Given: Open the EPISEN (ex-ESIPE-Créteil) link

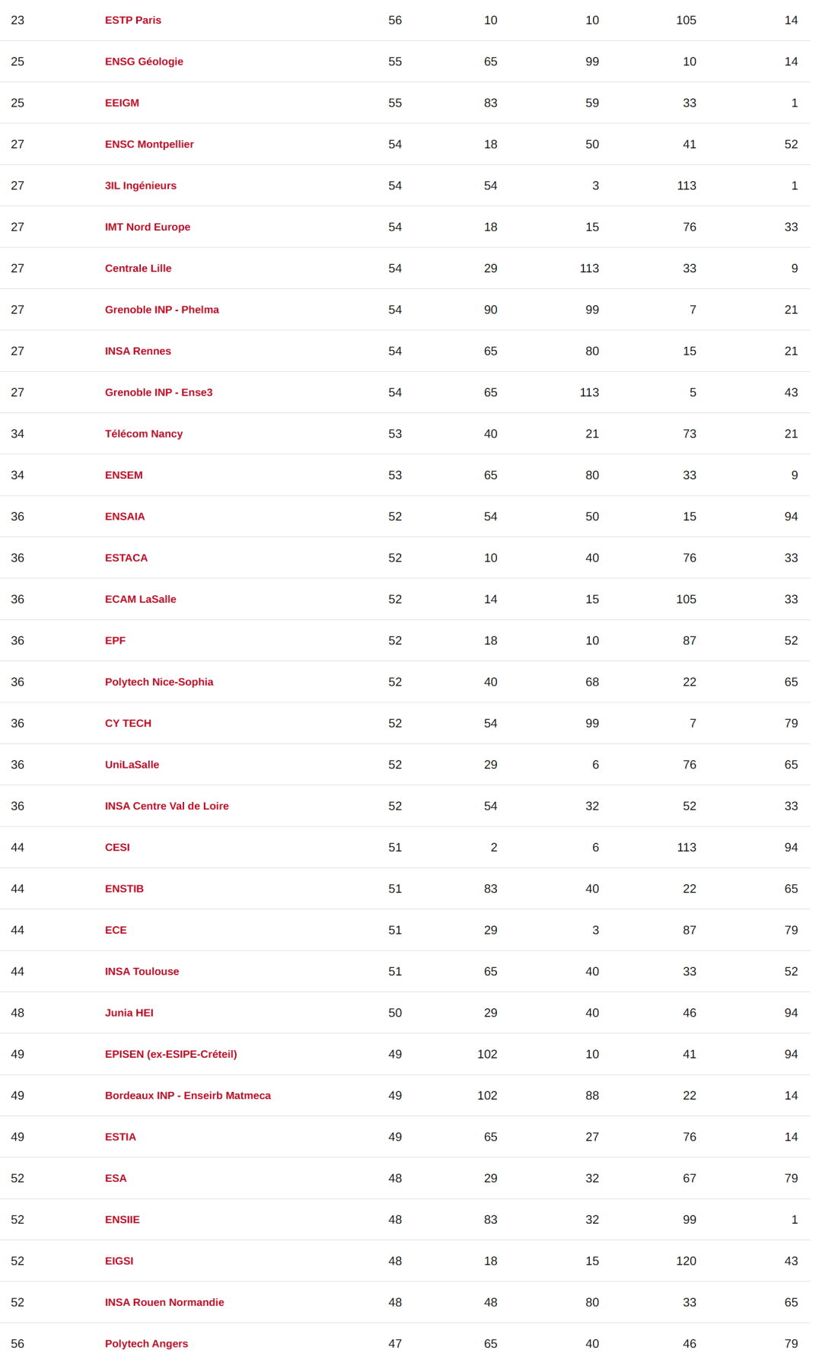Looking at the screenshot, I should [171, 1055].
